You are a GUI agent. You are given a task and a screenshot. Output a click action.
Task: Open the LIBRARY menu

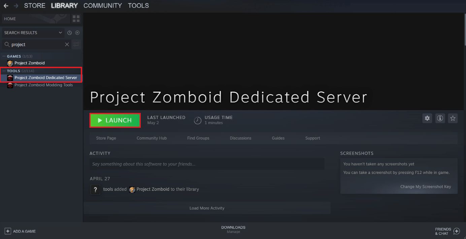64,5
